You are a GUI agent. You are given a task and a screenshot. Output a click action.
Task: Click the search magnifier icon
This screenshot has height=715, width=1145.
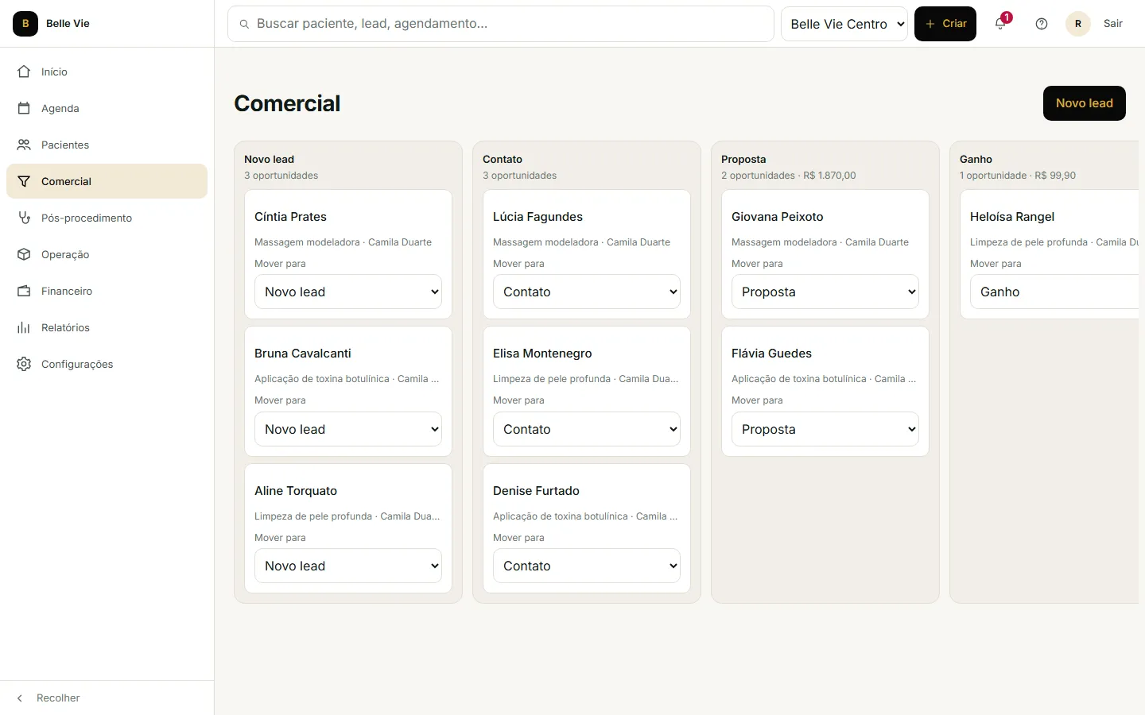pos(245,24)
